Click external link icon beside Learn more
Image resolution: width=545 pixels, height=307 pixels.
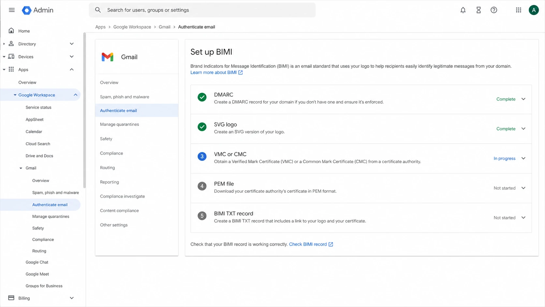point(241,73)
